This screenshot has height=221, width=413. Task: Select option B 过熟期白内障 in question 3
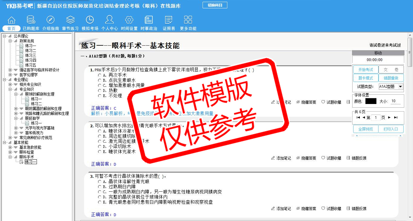99,187
